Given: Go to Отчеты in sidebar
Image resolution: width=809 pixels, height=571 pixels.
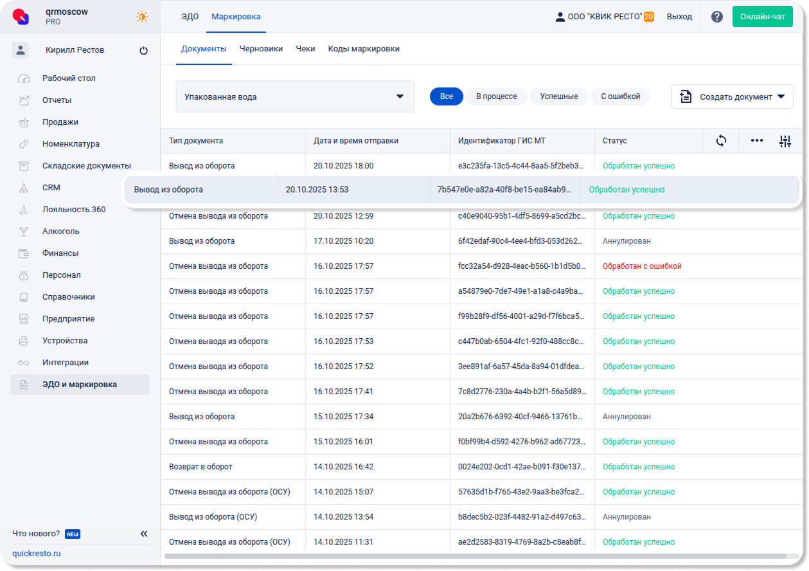Looking at the screenshot, I should pos(57,100).
